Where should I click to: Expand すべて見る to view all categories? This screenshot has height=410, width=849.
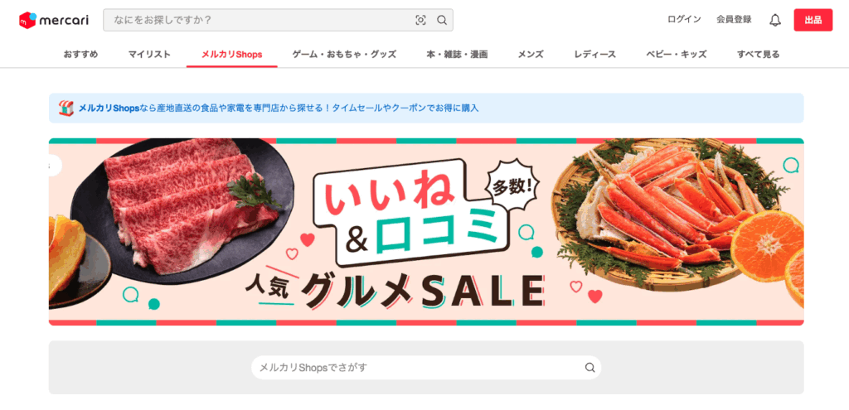[x=758, y=54]
